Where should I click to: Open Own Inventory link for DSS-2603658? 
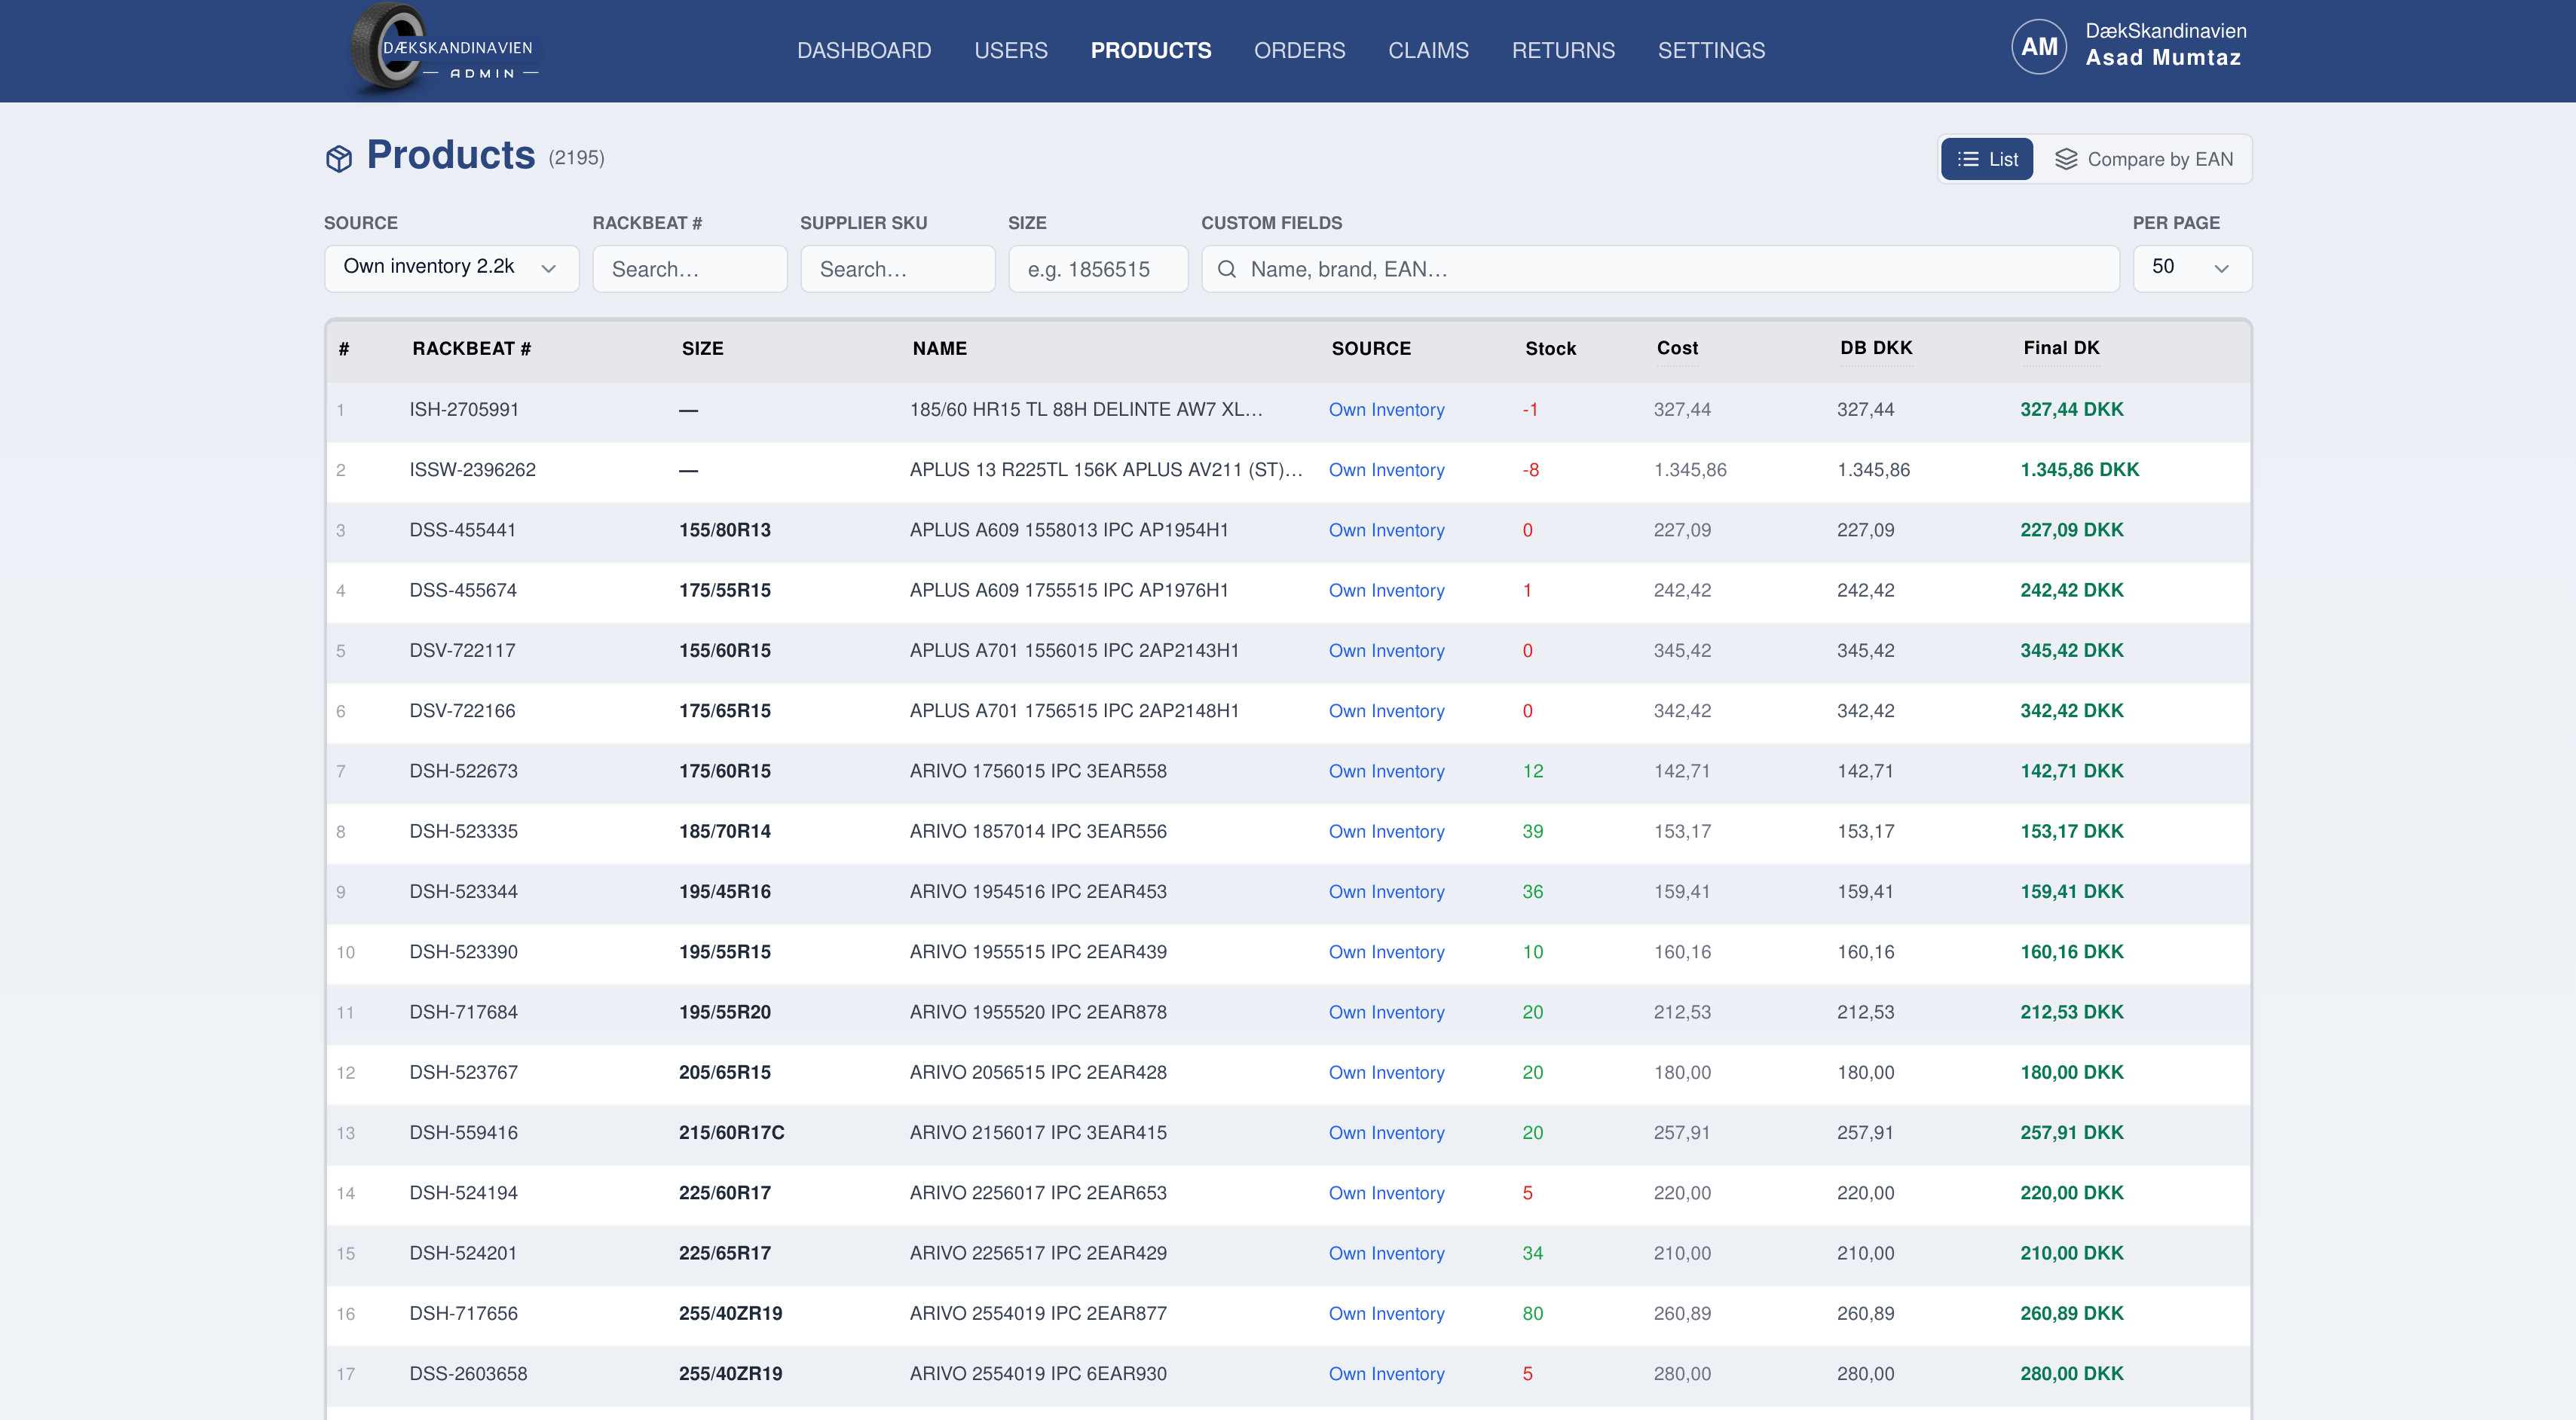point(1386,1374)
